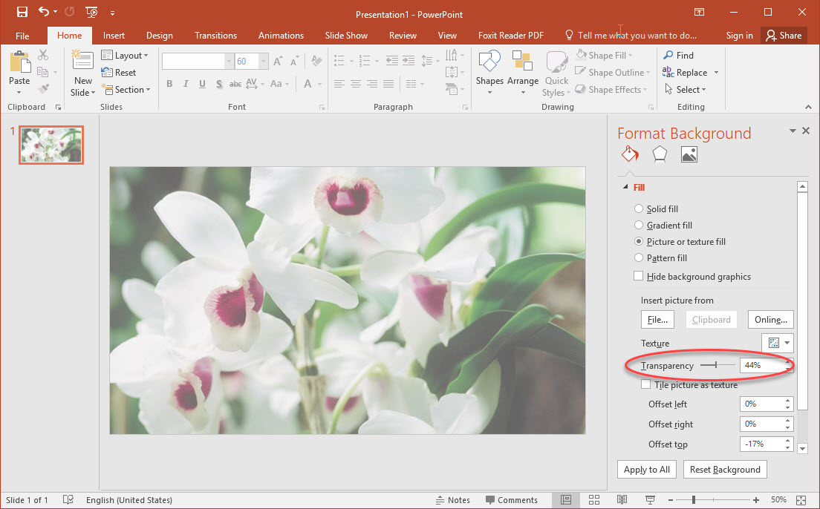Open the Transitions tab
Image resolution: width=820 pixels, height=509 pixels.
215,35
